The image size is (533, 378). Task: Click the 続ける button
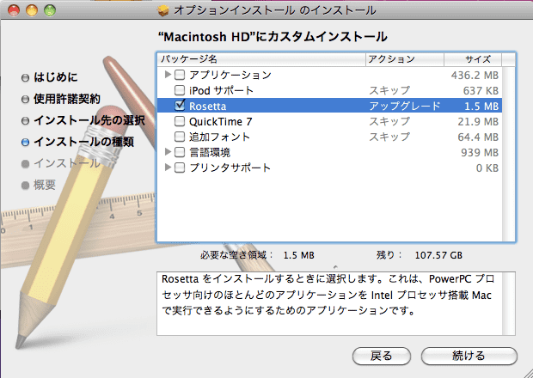pyautogui.click(x=469, y=356)
